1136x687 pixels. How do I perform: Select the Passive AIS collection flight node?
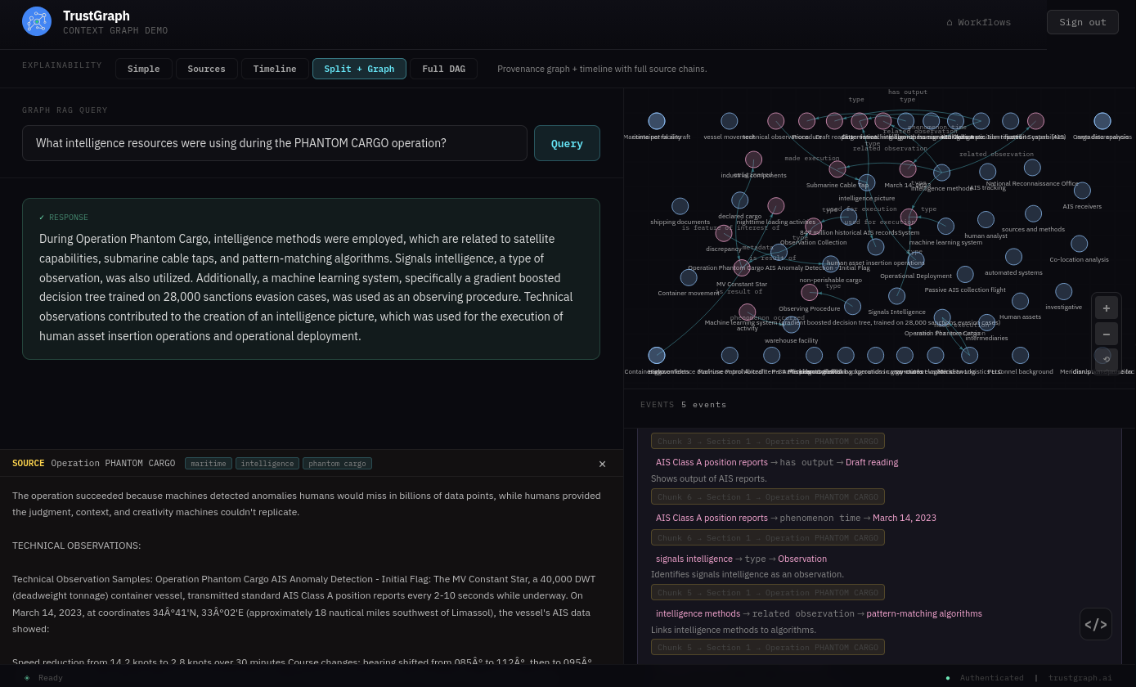point(965,274)
